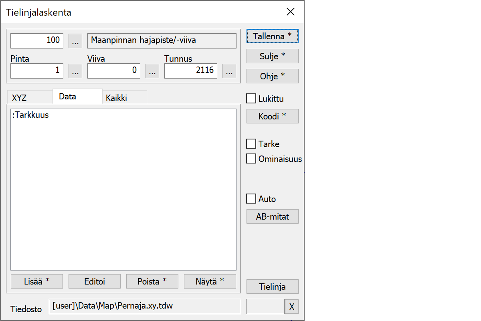Turn on the Auto checkbox
This screenshot has width=481, height=321.
[251, 199]
